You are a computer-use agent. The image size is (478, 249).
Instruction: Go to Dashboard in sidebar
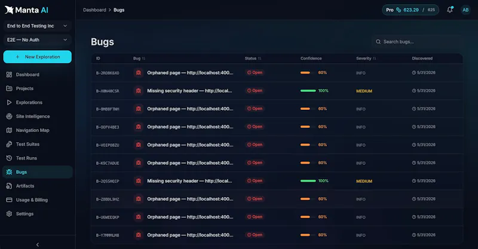pos(37,75)
